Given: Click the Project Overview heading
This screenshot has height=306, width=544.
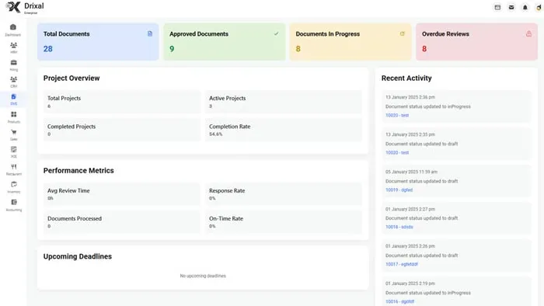Looking at the screenshot, I should point(71,78).
